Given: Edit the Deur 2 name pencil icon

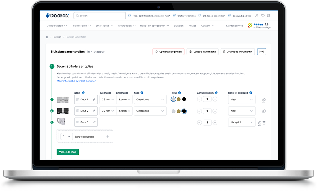Looking at the screenshot, I should click(x=94, y=111).
